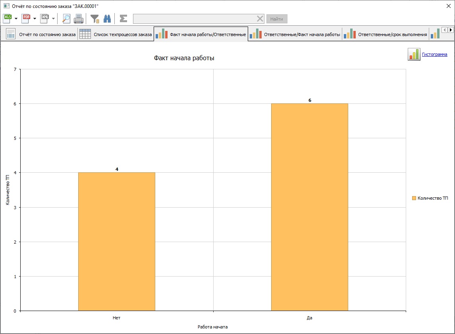Viewport: 455px width, 334px height.
Task: Expand the XLS export dropdown arrow
Action: coord(16,19)
